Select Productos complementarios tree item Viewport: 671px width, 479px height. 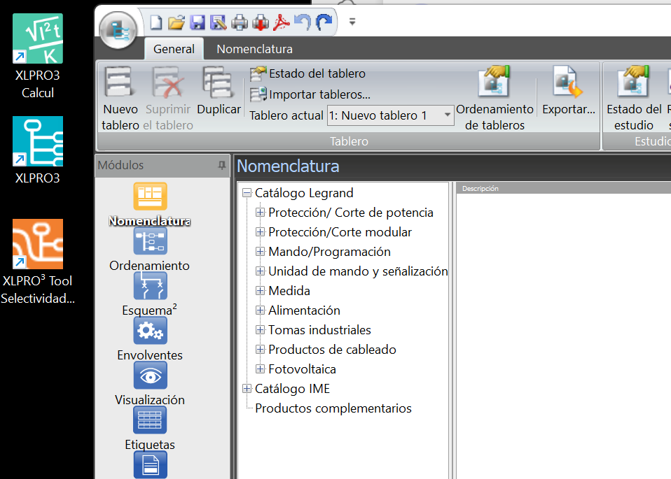click(x=333, y=408)
